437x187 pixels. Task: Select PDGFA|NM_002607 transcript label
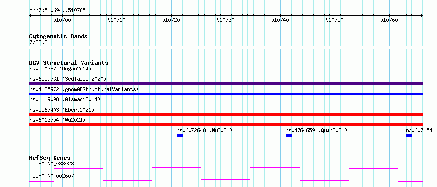[52, 176]
